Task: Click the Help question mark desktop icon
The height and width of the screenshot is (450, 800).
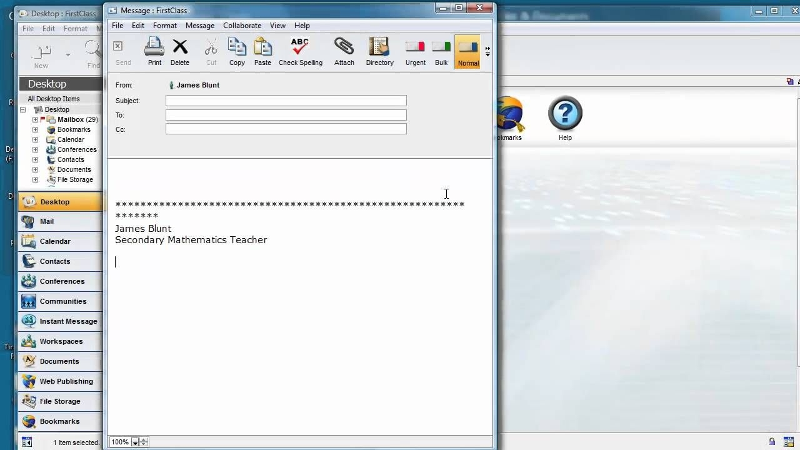Action: [x=565, y=113]
